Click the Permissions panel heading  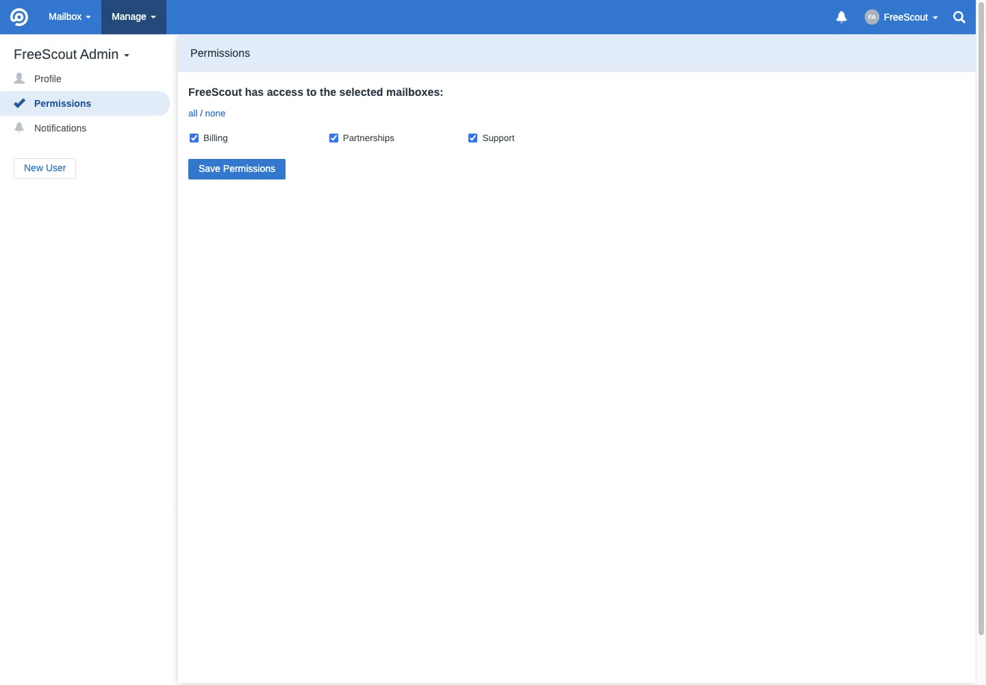pyautogui.click(x=220, y=53)
